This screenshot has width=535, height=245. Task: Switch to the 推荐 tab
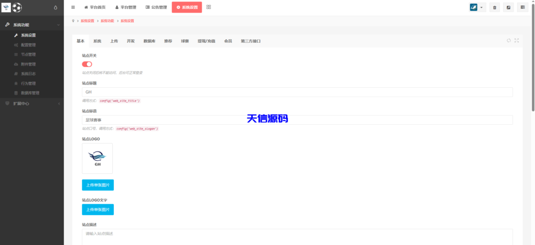[x=168, y=41]
